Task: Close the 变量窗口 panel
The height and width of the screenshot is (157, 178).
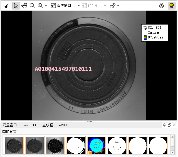Action: 174,125
